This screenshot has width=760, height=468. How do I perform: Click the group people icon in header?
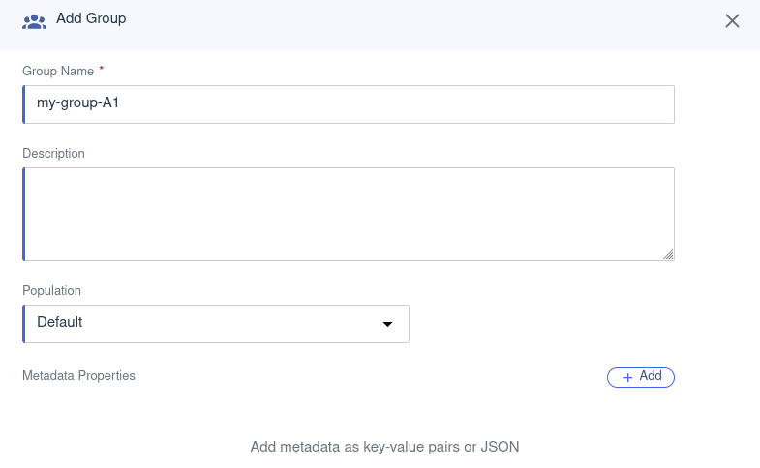coord(34,20)
